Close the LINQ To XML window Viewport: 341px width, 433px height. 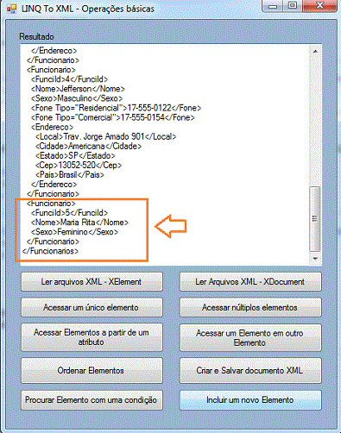click(x=319, y=6)
